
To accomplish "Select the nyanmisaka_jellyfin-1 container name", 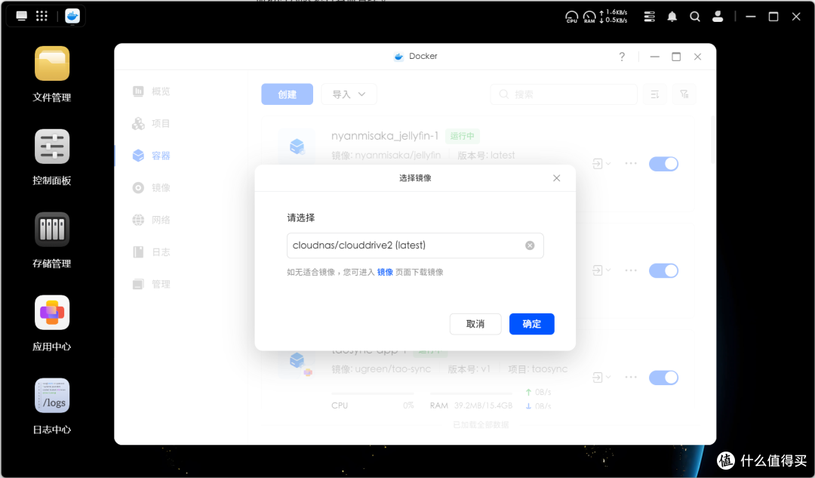I will coord(385,136).
